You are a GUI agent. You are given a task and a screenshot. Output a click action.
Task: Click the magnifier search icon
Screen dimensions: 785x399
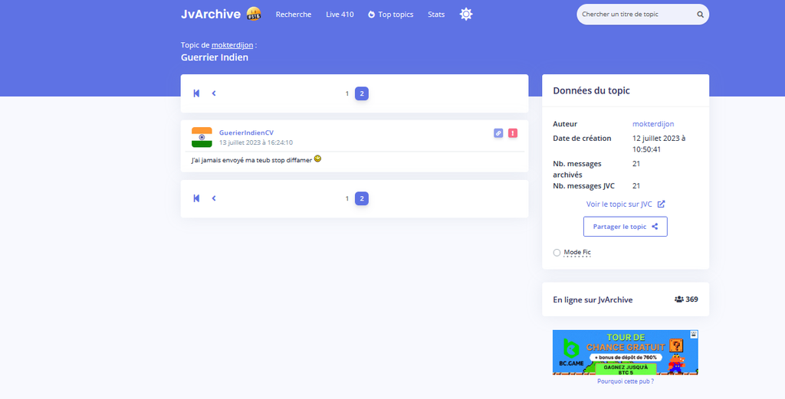pyautogui.click(x=701, y=15)
